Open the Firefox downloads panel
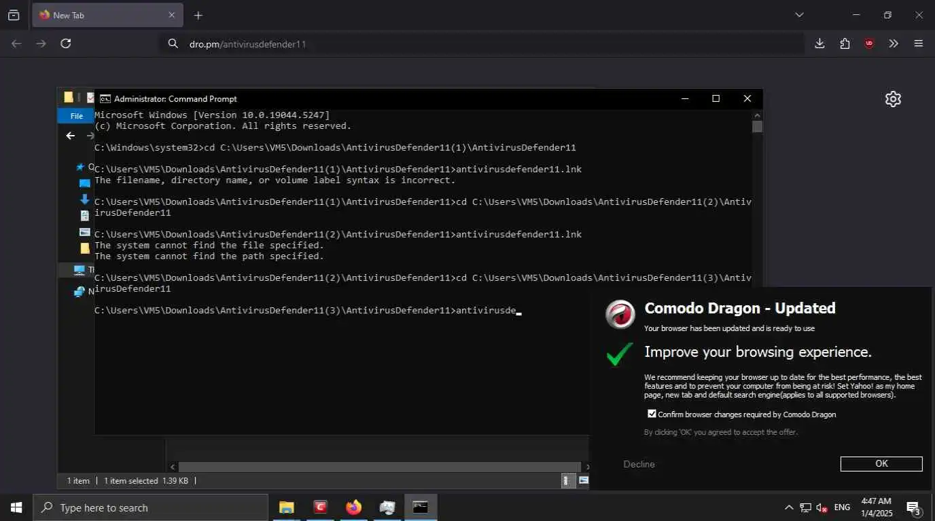935x521 pixels. coord(819,43)
